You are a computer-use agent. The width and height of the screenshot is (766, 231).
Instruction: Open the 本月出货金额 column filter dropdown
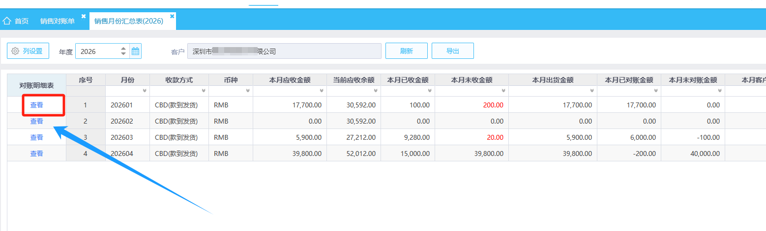592,91
